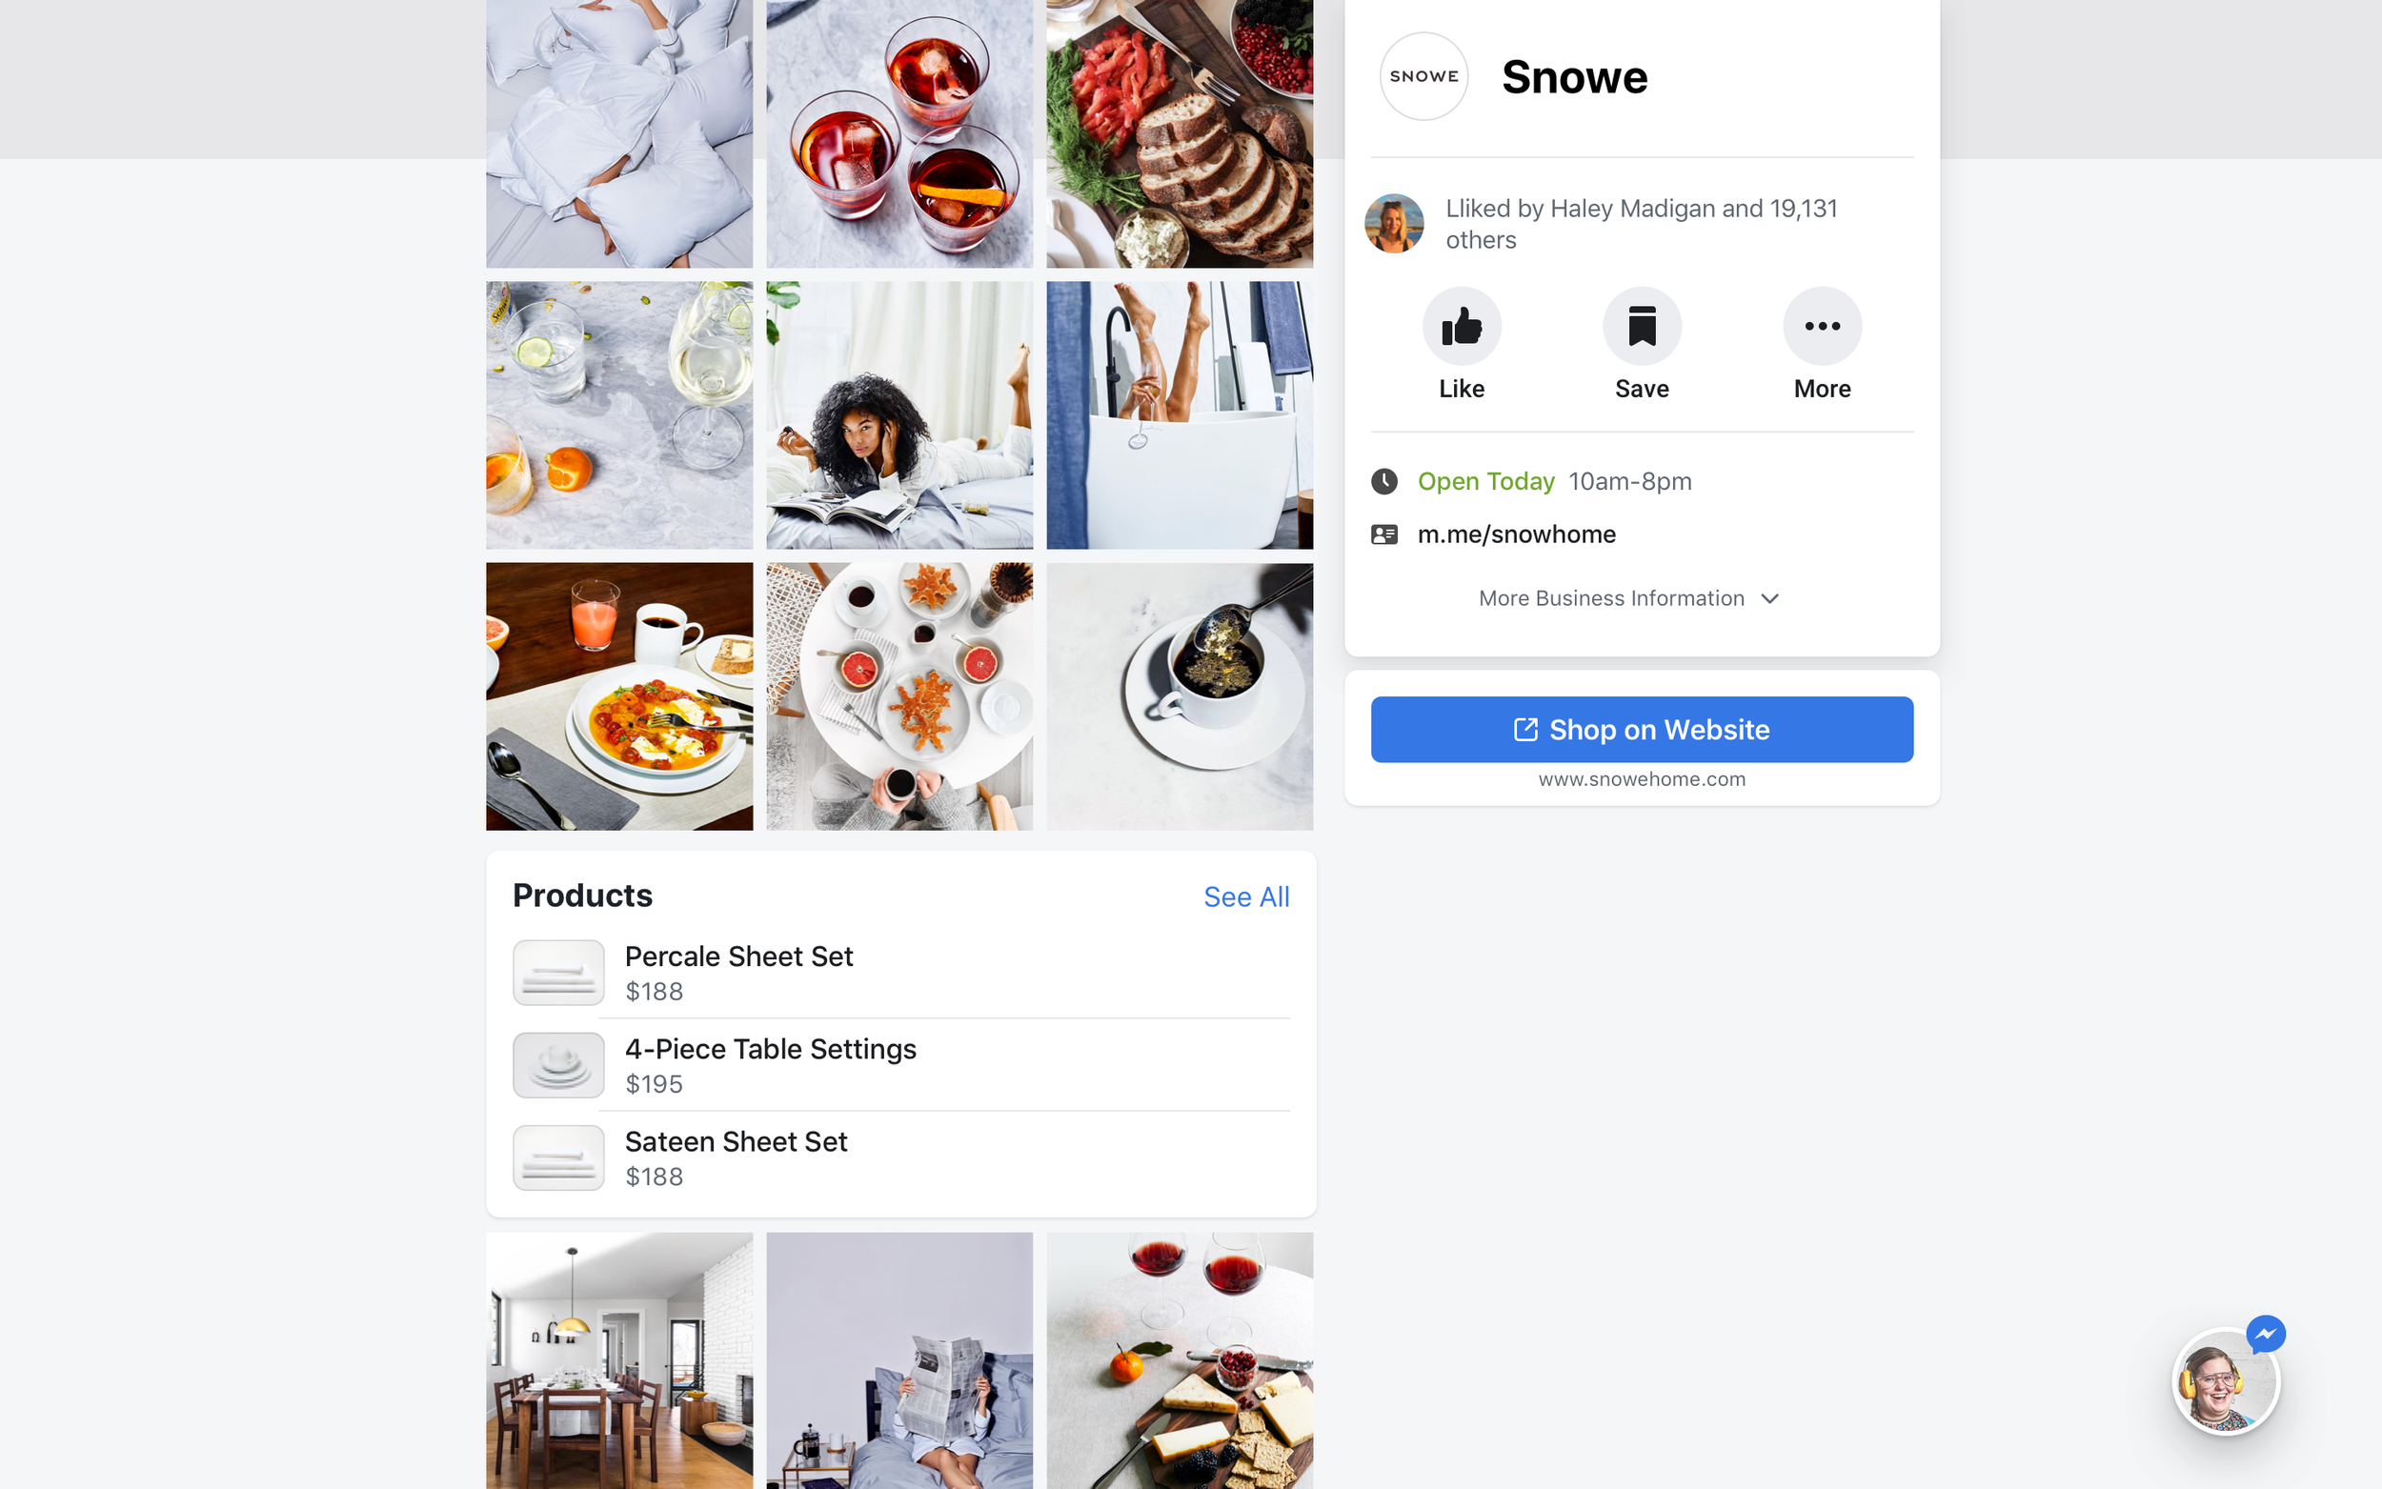2382x1489 pixels.
Task: Open the Messenger chat bubble avatar
Action: pos(2226,1380)
